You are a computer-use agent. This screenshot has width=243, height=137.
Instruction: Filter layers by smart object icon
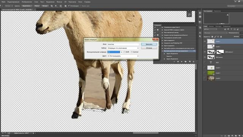(x=238, y=29)
